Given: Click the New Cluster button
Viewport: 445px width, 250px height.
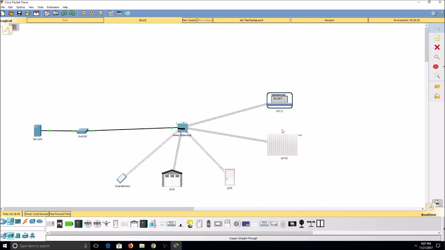Looking at the screenshot, I should click(189, 20).
